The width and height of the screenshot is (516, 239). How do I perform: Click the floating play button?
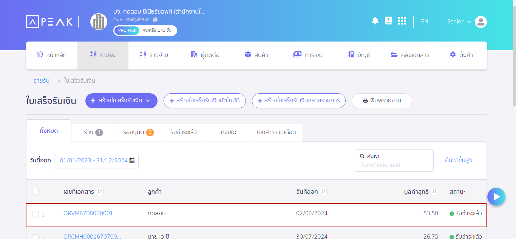point(496,197)
